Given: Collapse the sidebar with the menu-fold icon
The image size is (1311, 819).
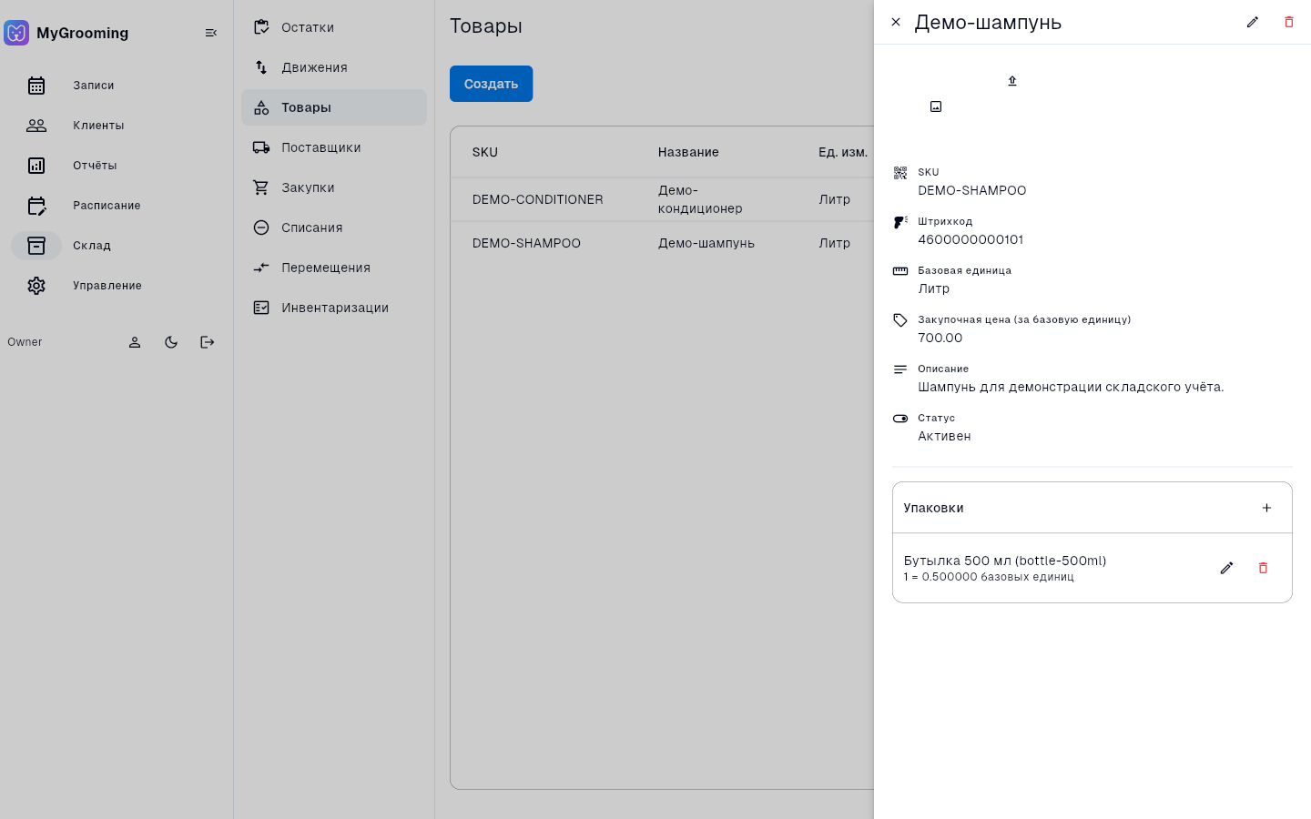Looking at the screenshot, I should click(x=211, y=33).
